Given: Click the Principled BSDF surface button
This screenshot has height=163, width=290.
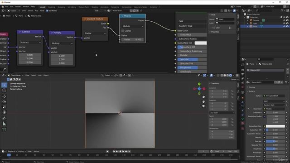Looking at the screenshot, I should pyautogui.click(x=274, y=96).
